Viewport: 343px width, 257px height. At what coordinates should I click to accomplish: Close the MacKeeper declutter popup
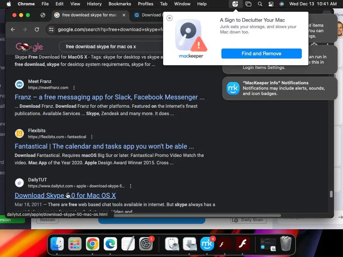169,18
